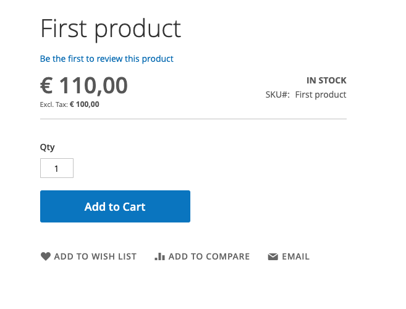Screen dimensions: 406x309
Task: Click the € 110,00 main price
Action: [x=83, y=85]
